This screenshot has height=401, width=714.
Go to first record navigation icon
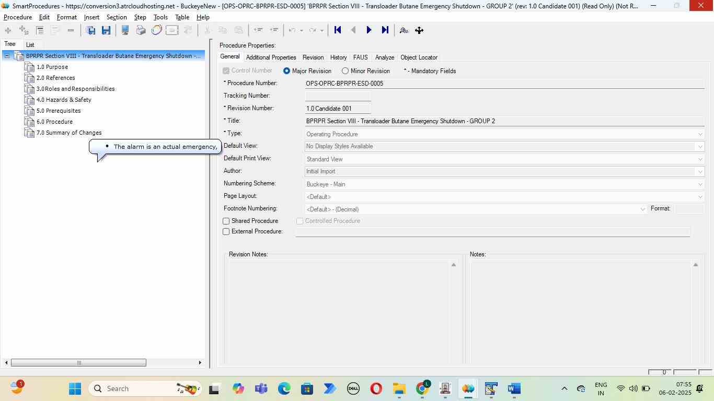pyautogui.click(x=338, y=30)
